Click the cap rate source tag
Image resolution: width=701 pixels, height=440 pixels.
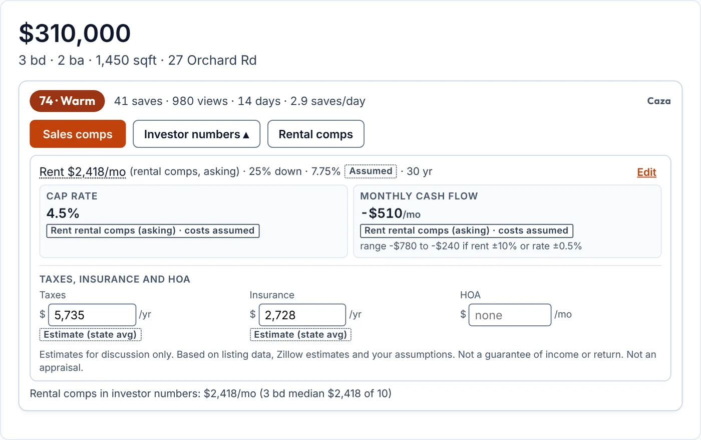[x=153, y=231]
